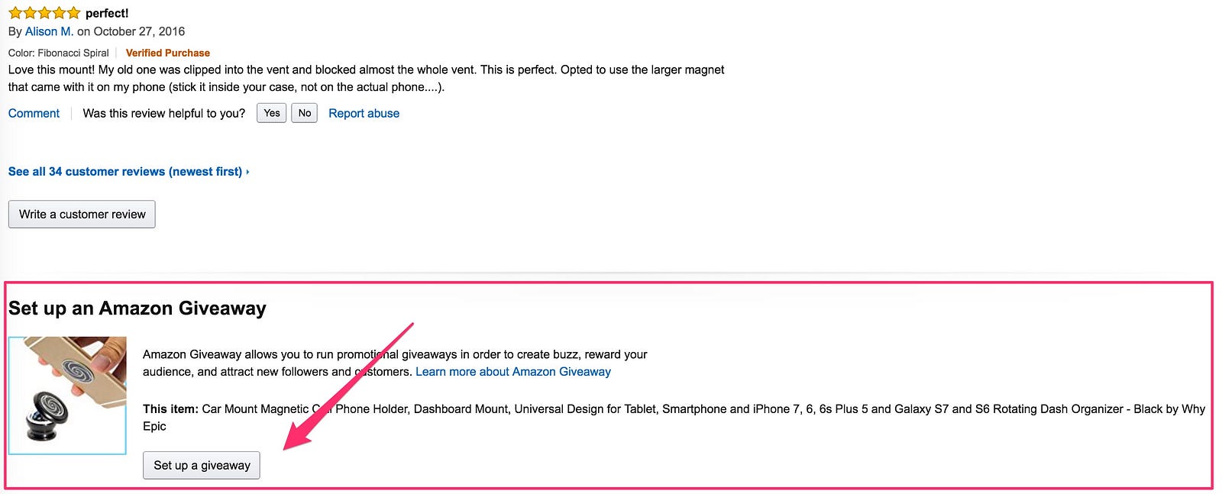Click the small arrow after newest first

(x=247, y=173)
